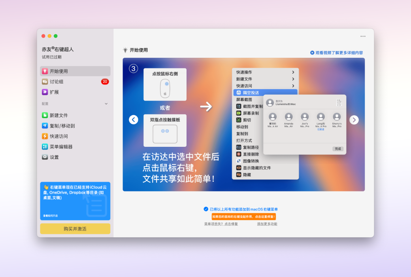Image resolution: width=411 pixels, height=277 pixels.
Task: Collapse the 配置 section chevron
Action: [x=106, y=104]
